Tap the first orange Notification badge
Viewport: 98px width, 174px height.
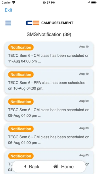tap(21, 47)
